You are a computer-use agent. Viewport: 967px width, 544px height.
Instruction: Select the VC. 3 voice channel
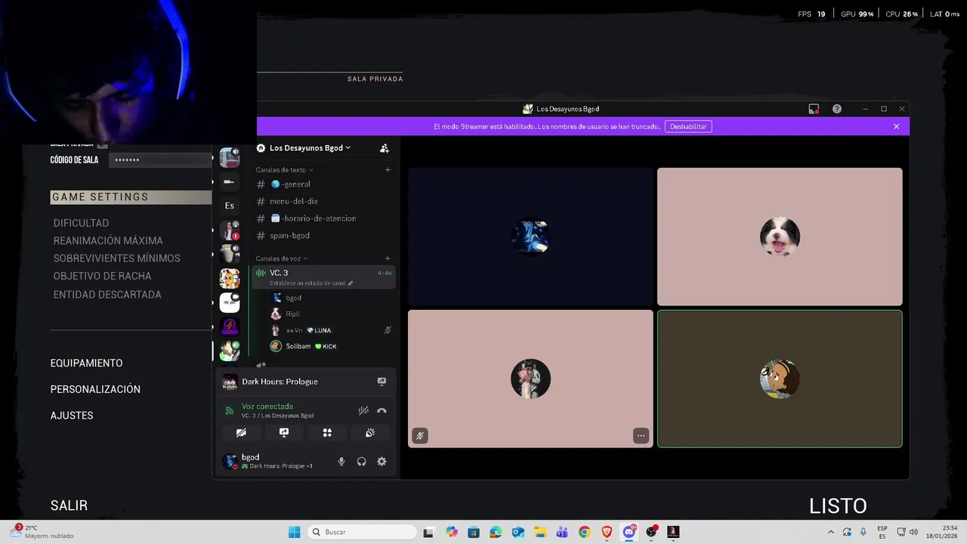point(323,277)
